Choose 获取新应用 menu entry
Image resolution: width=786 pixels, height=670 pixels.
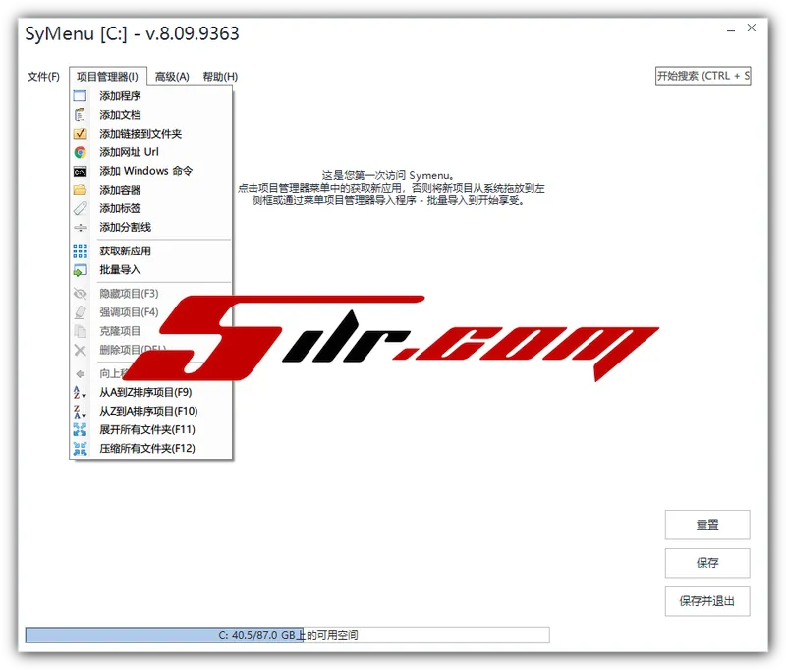pyautogui.click(x=150, y=251)
